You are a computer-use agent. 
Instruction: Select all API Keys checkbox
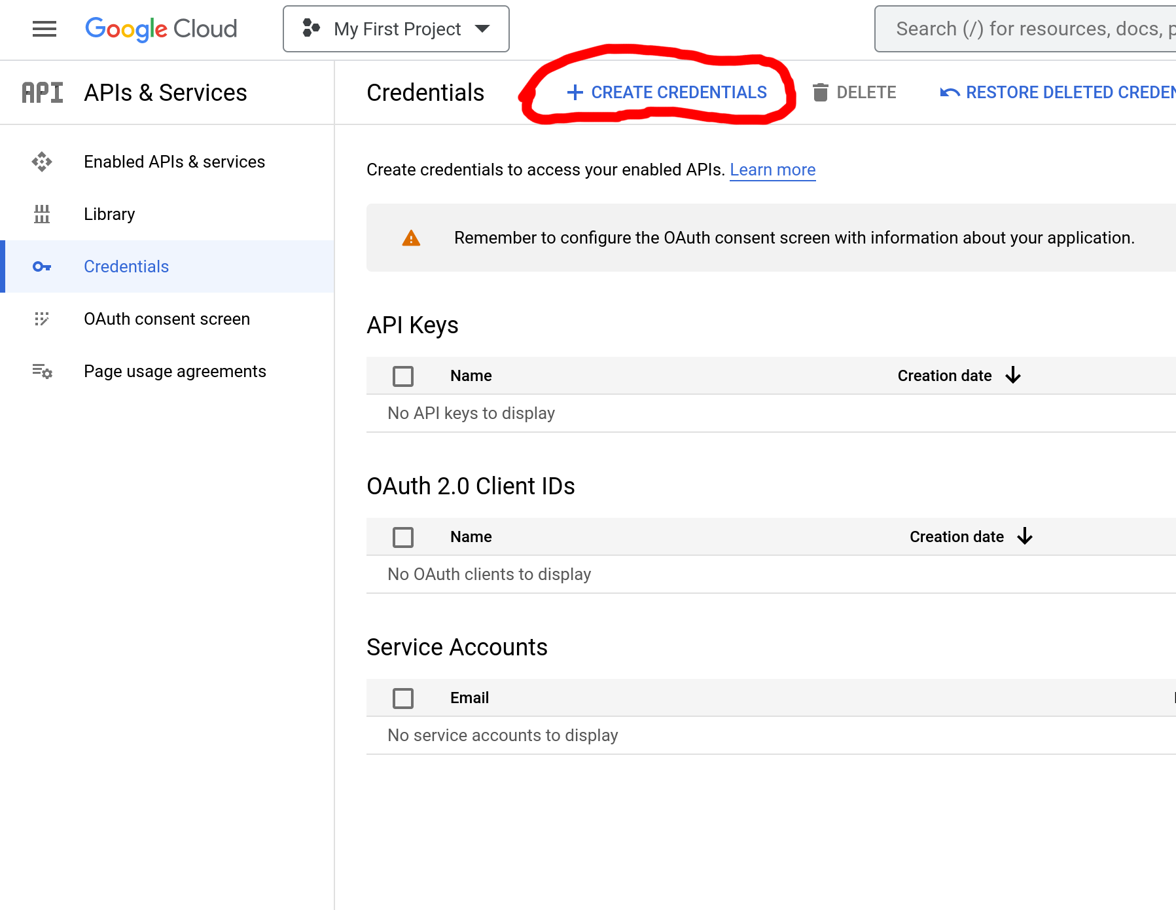point(403,376)
